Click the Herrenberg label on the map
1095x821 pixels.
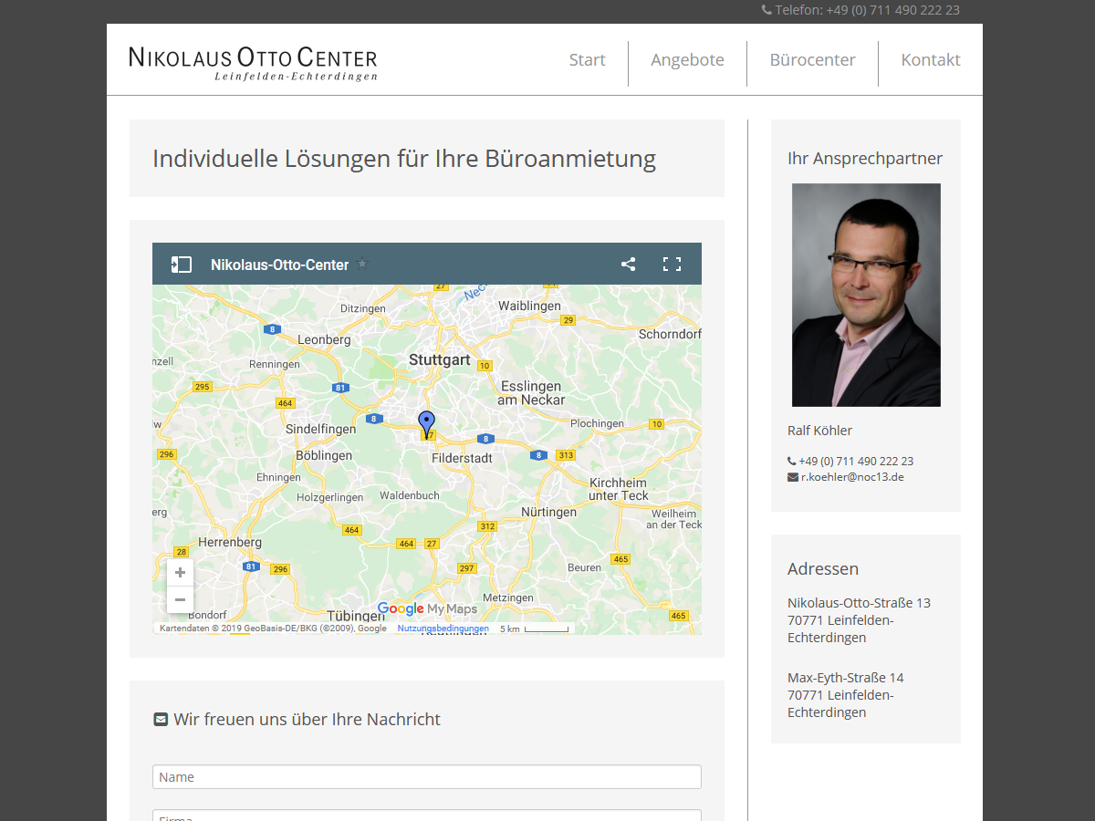pos(230,542)
